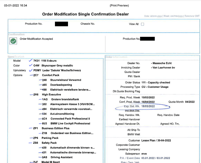This screenshot has height=163, width=201.
Task: Click the Quota Dealer label
Action: (x=132, y=72)
